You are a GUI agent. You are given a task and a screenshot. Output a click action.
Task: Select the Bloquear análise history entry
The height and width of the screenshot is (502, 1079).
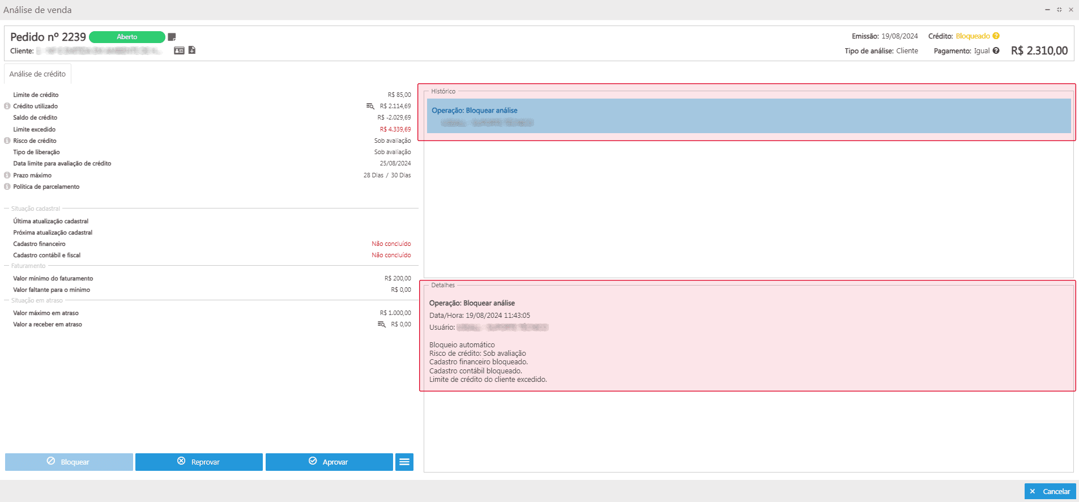748,116
